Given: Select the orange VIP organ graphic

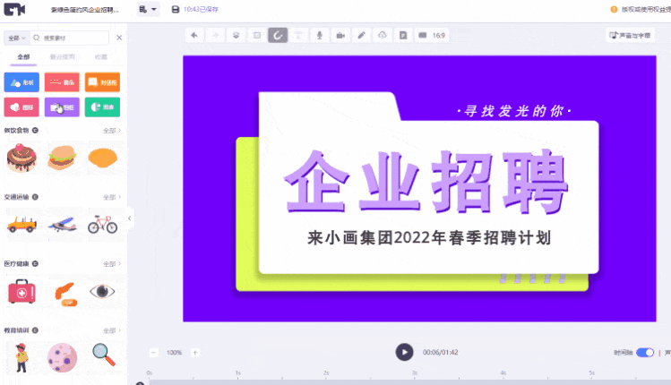Looking at the screenshot, I should [x=65, y=295].
